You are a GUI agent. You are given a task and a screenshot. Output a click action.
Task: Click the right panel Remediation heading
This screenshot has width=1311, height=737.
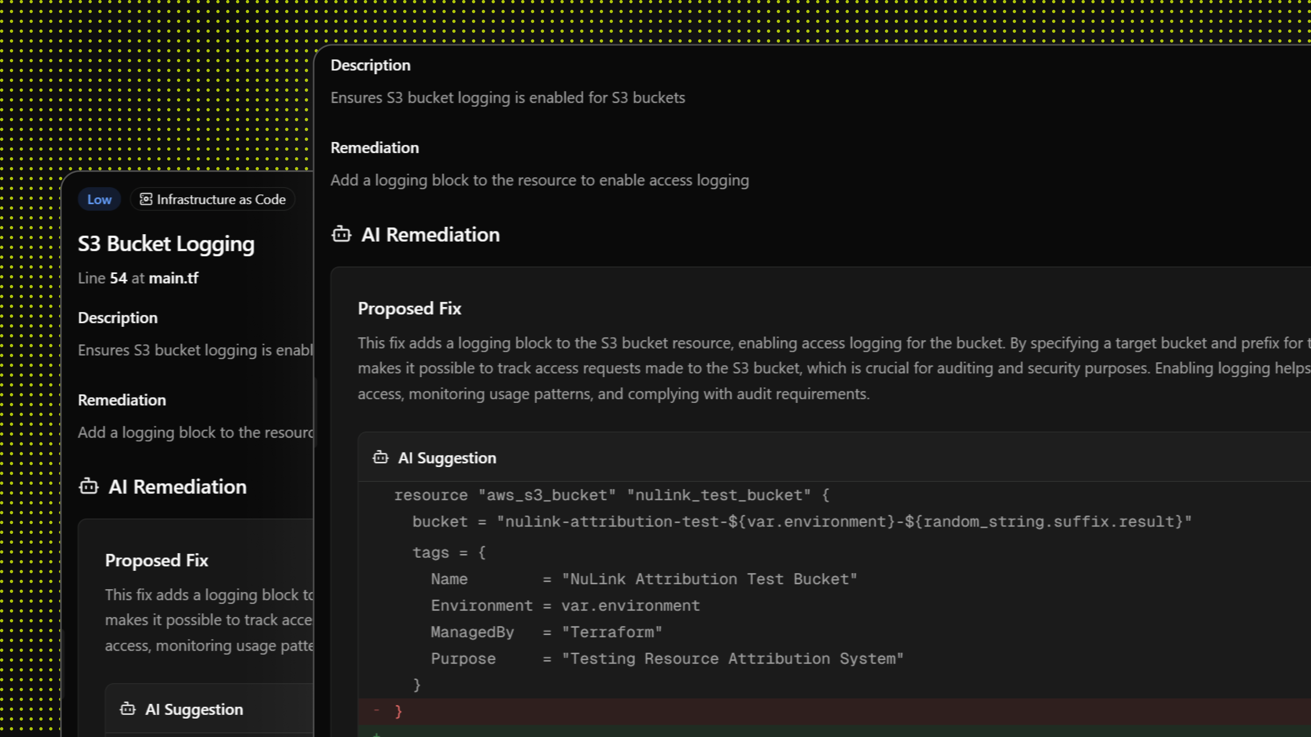point(374,148)
